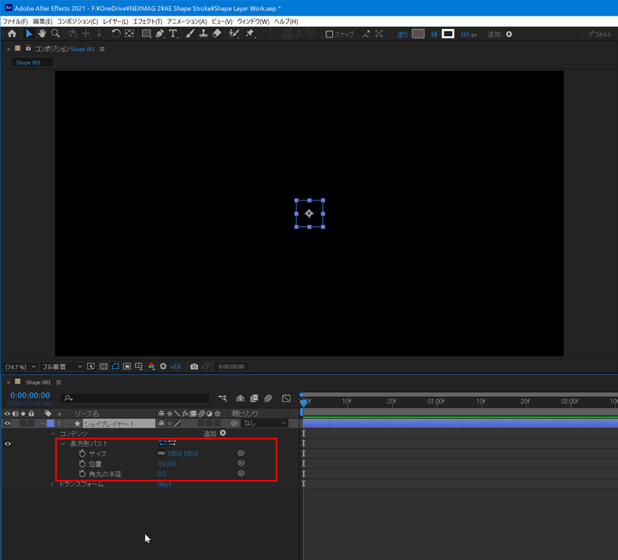Select the Eraser tool
The width and height of the screenshot is (618, 560).
[217, 34]
